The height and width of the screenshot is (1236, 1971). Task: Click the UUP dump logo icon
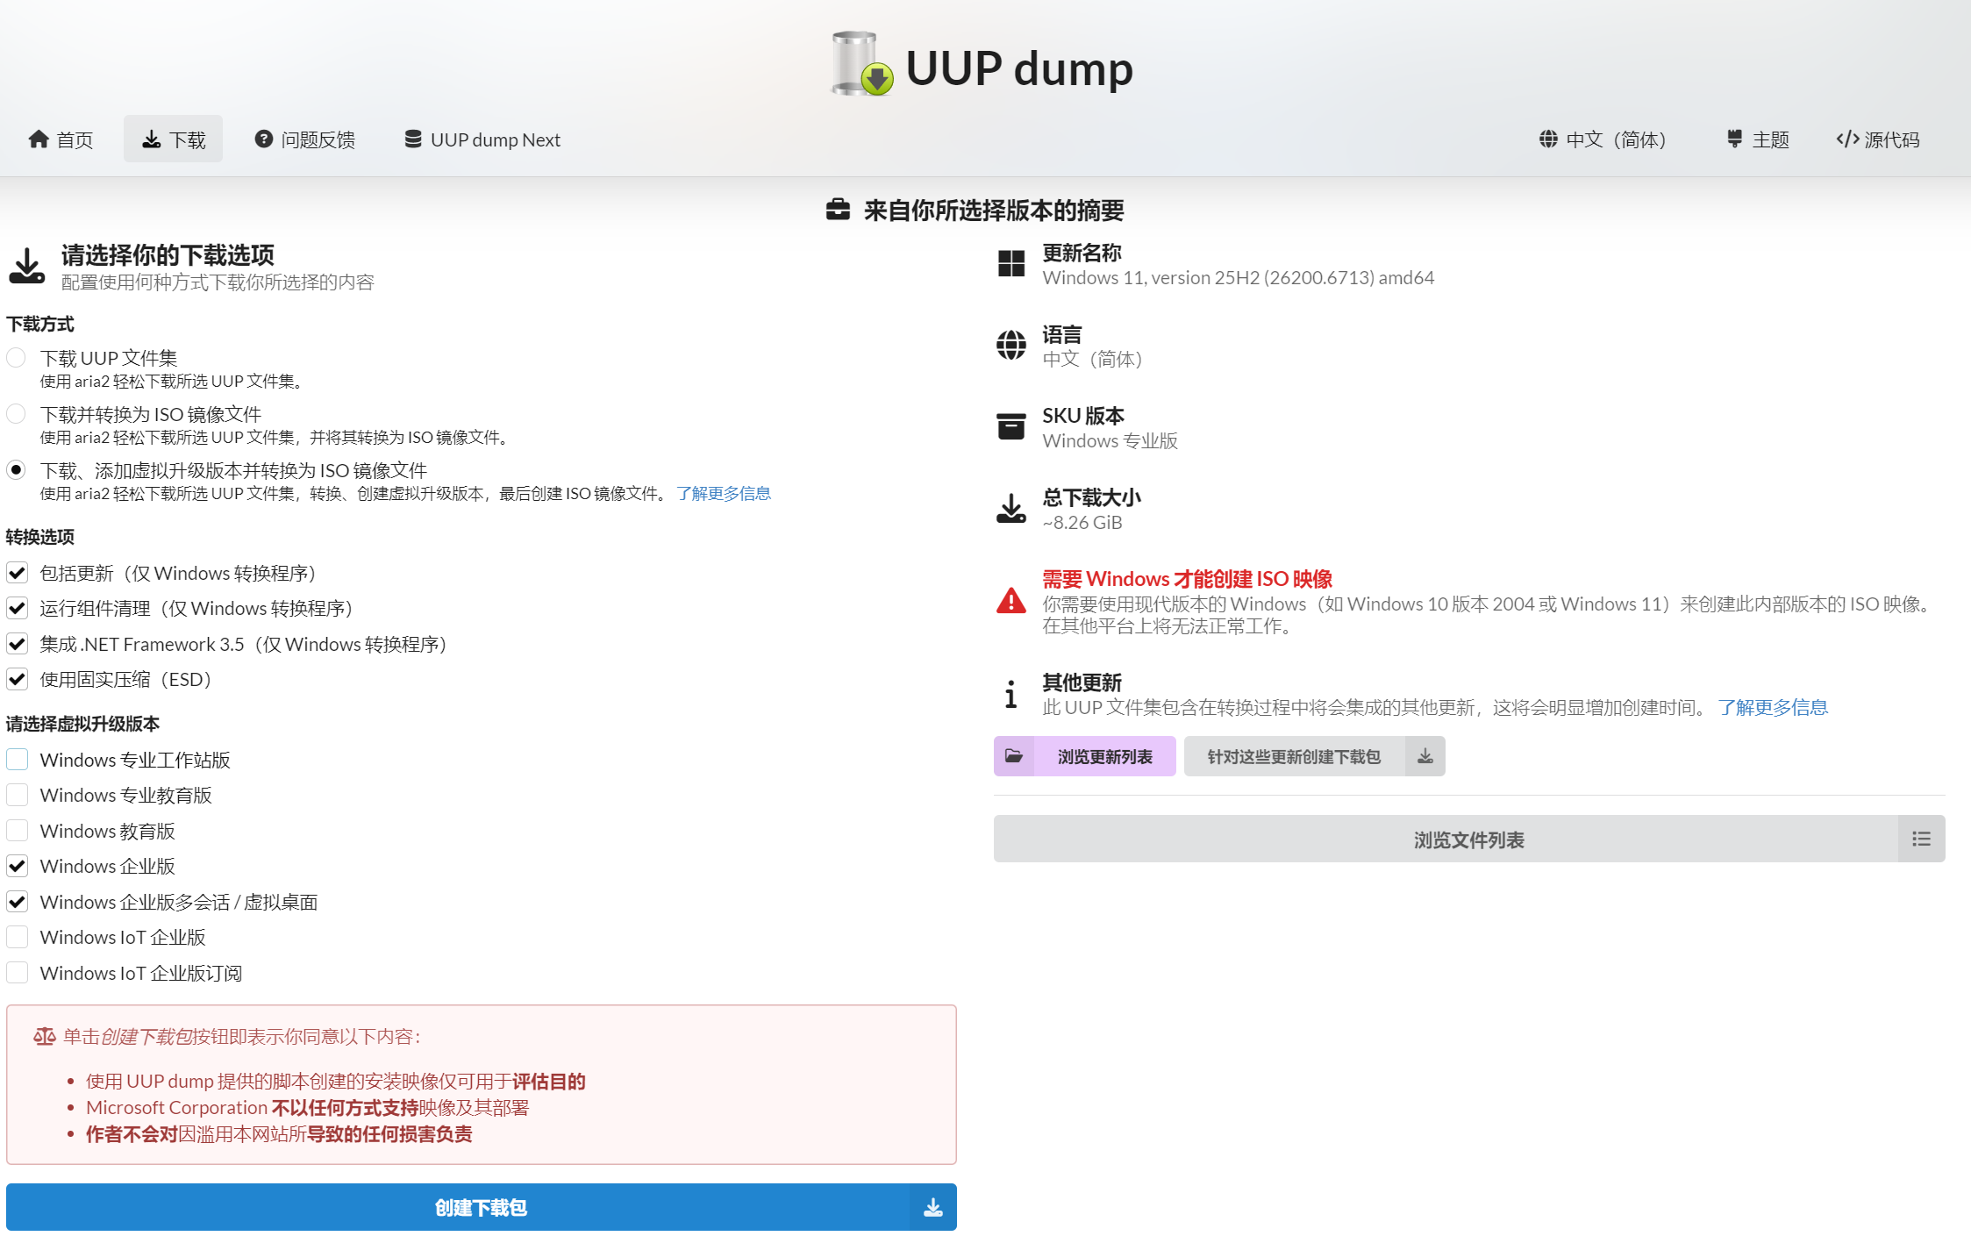coord(861,64)
